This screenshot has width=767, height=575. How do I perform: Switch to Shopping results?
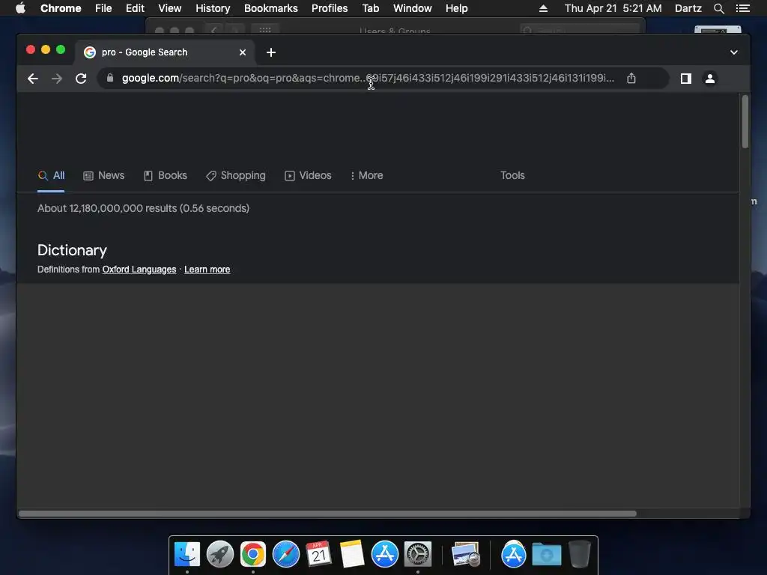point(236,175)
